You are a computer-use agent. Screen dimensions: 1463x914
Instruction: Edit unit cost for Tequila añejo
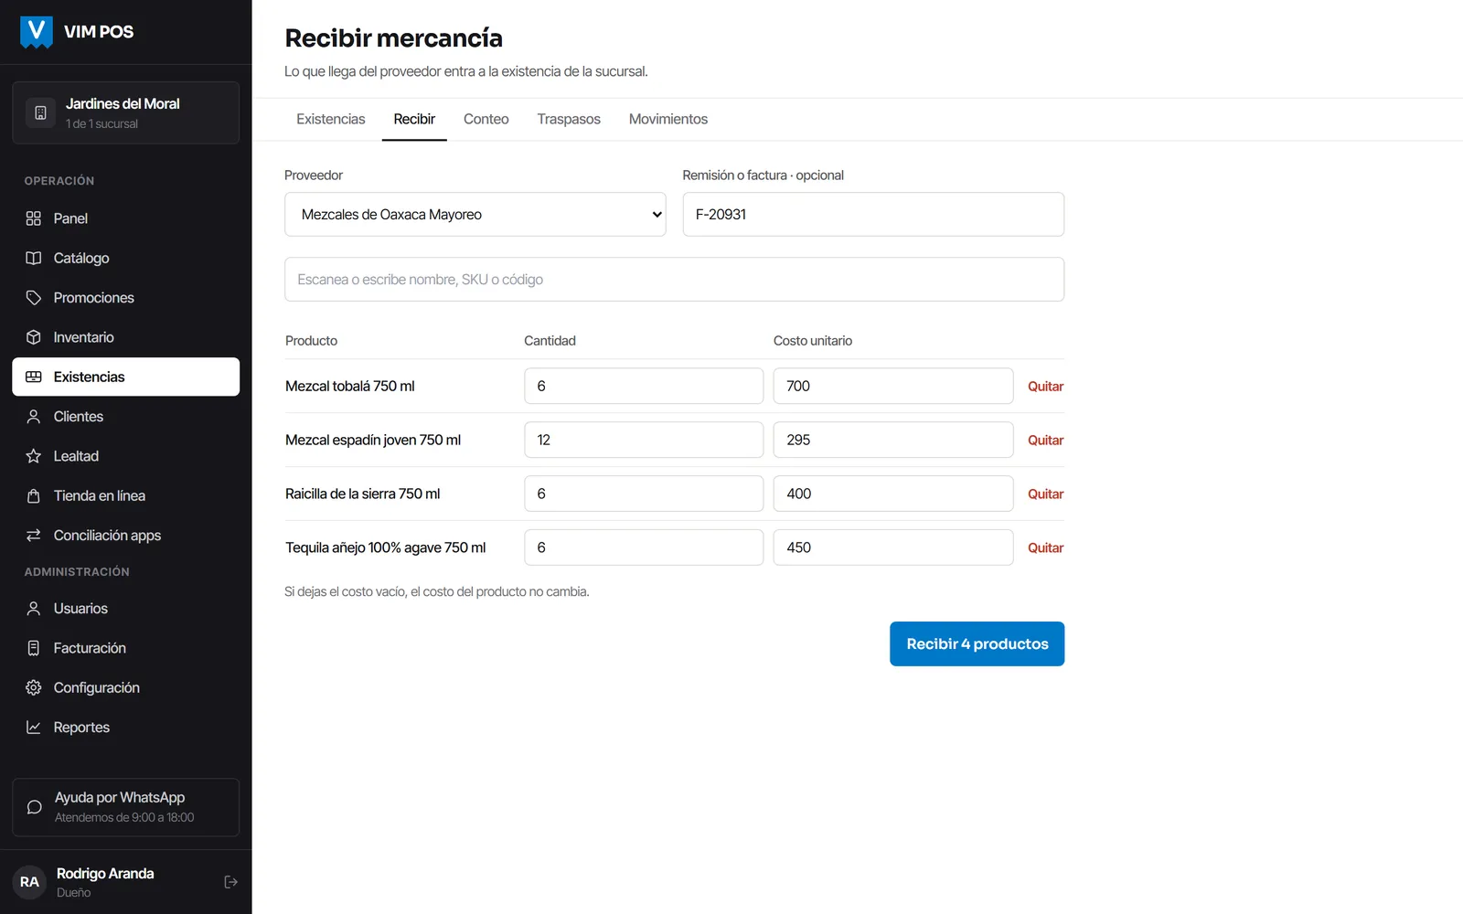[893, 547]
